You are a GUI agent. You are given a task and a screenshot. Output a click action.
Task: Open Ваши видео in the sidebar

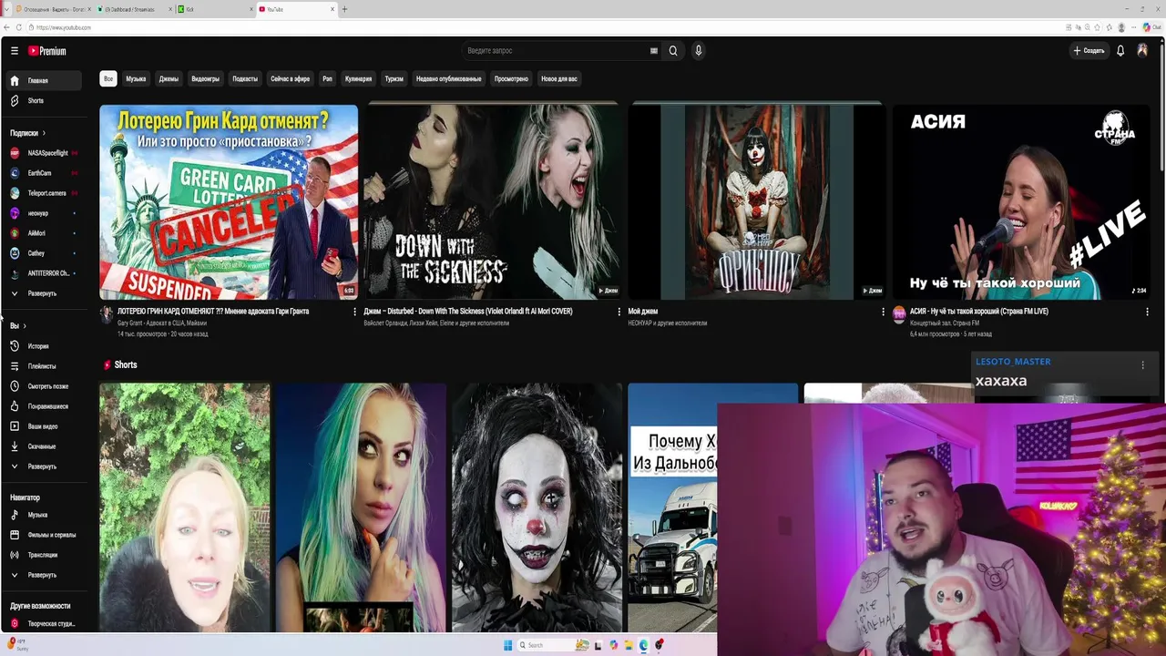44,426
